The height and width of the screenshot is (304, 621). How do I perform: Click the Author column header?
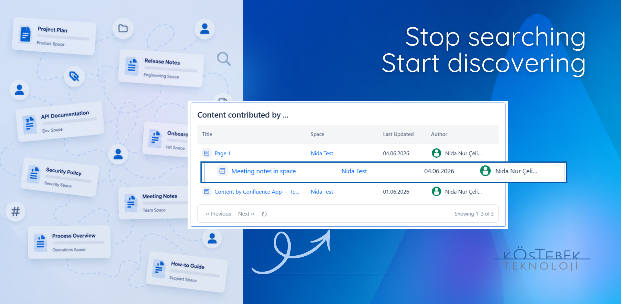coord(439,134)
